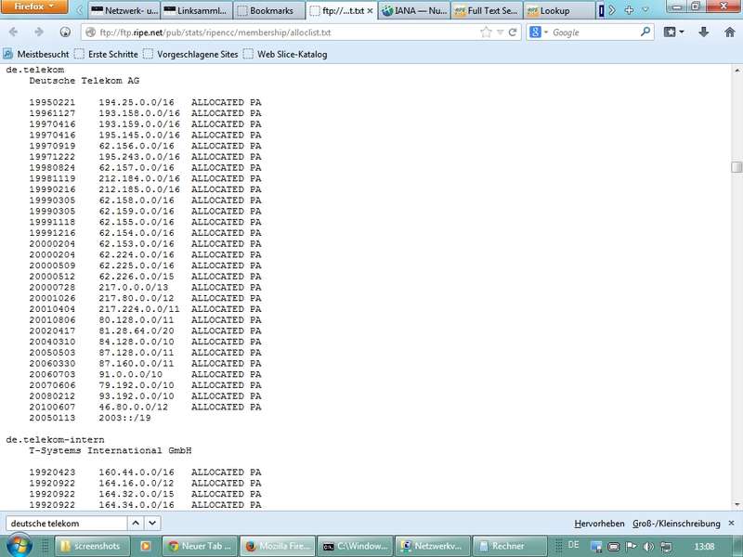Image resolution: width=743 pixels, height=557 pixels.
Task: Switch to Chrome Neuer Tab taskbar item
Action: pos(200,546)
